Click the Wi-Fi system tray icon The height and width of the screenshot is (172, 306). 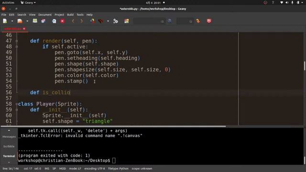(x=282, y=2)
